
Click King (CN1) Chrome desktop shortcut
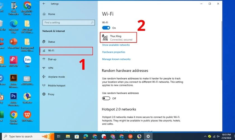click(x=27, y=8)
